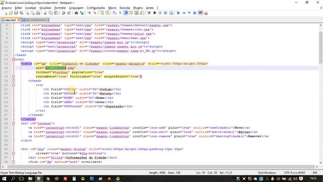Screen dimensions: 323x182
Task: Switch to the second tab beside index.html
Action: [35, 20]
